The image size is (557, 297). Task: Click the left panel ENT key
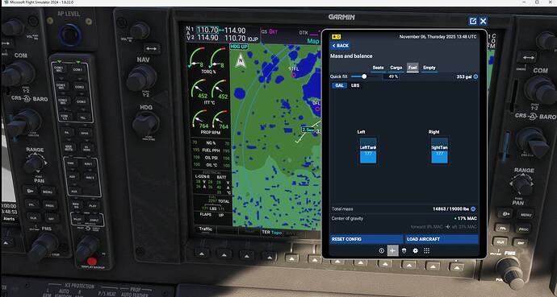(52, 218)
